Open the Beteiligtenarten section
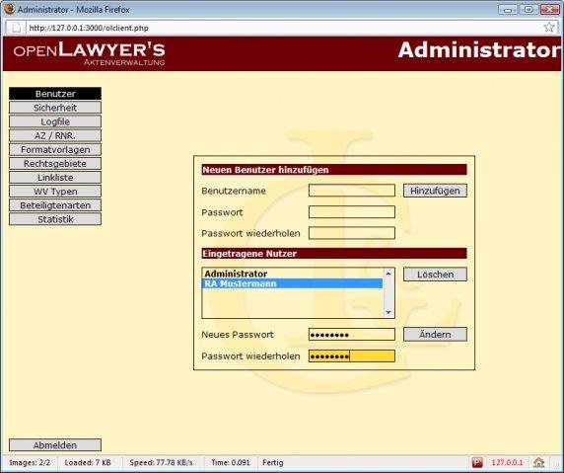The height and width of the screenshot is (473, 564). (55, 205)
